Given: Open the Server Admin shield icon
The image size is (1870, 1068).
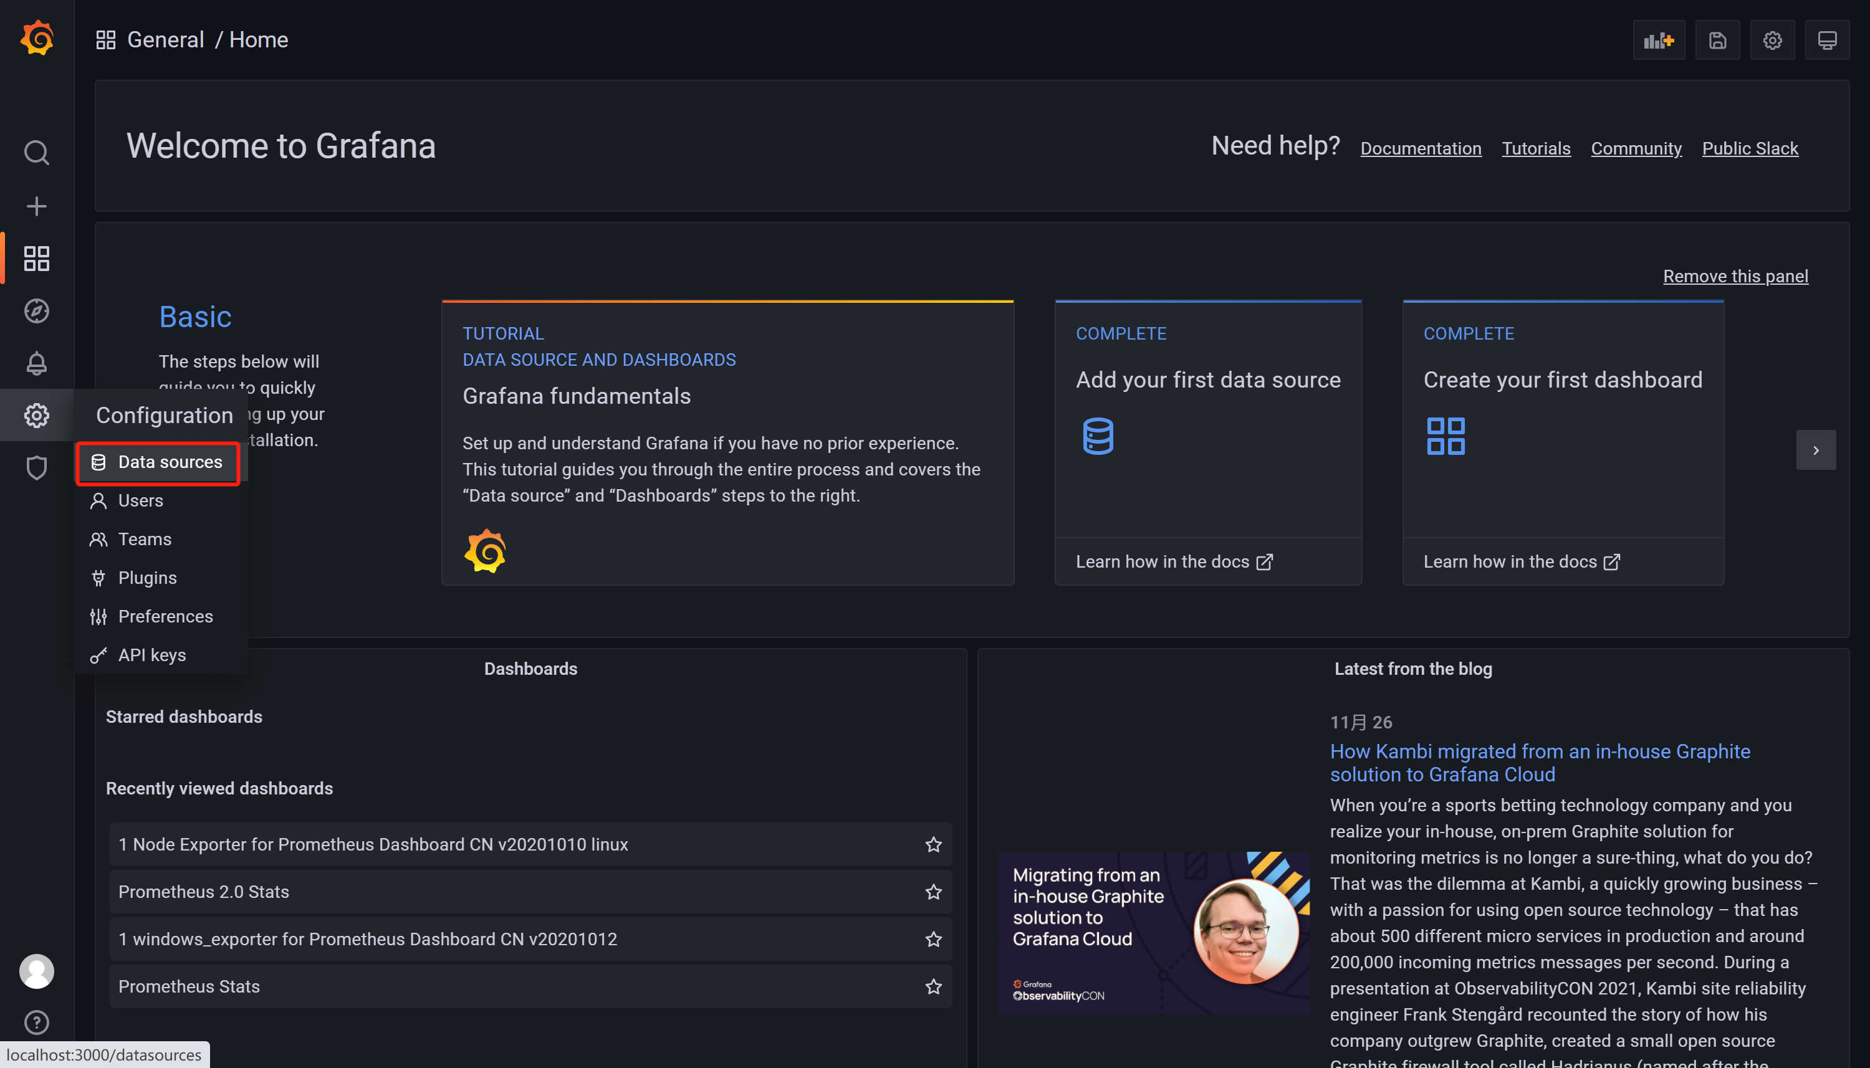Looking at the screenshot, I should click(x=37, y=467).
